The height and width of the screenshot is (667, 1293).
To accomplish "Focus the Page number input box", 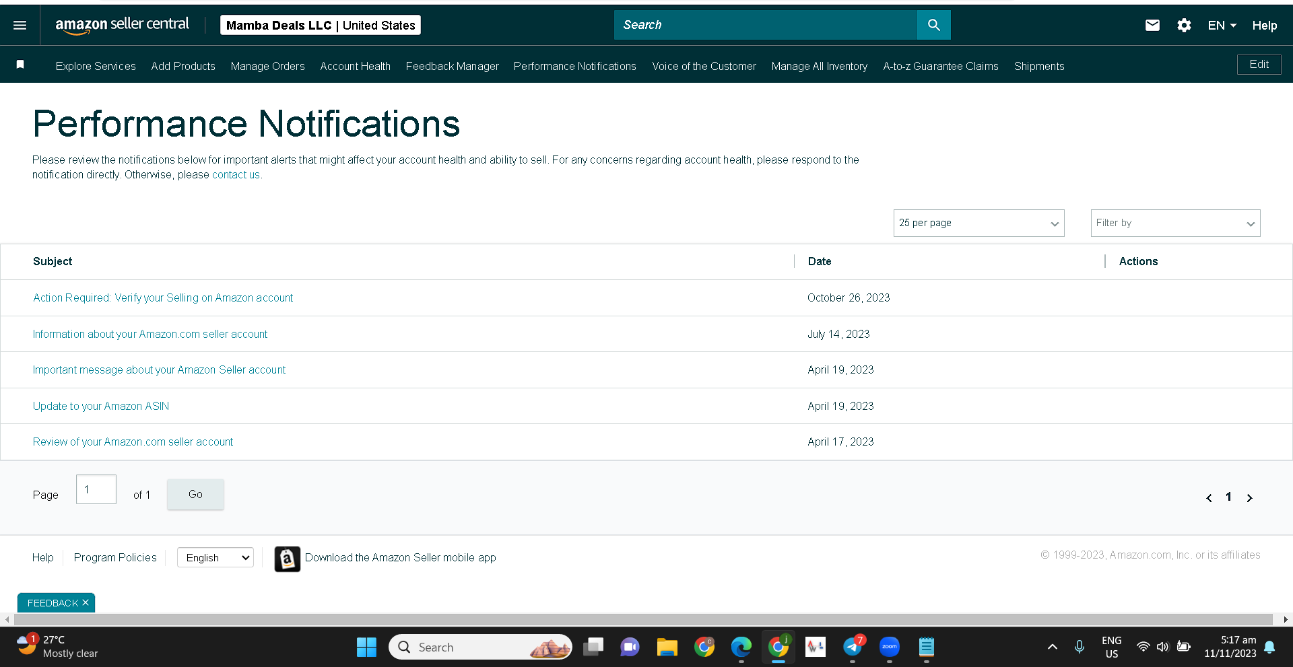I will coord(96,489).
